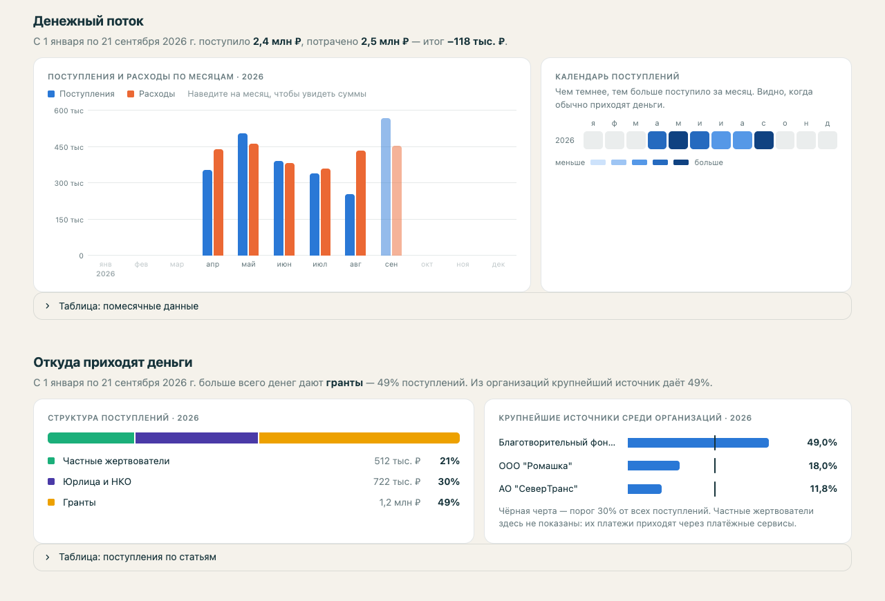Click the 18,0% value

coord(823,466)
